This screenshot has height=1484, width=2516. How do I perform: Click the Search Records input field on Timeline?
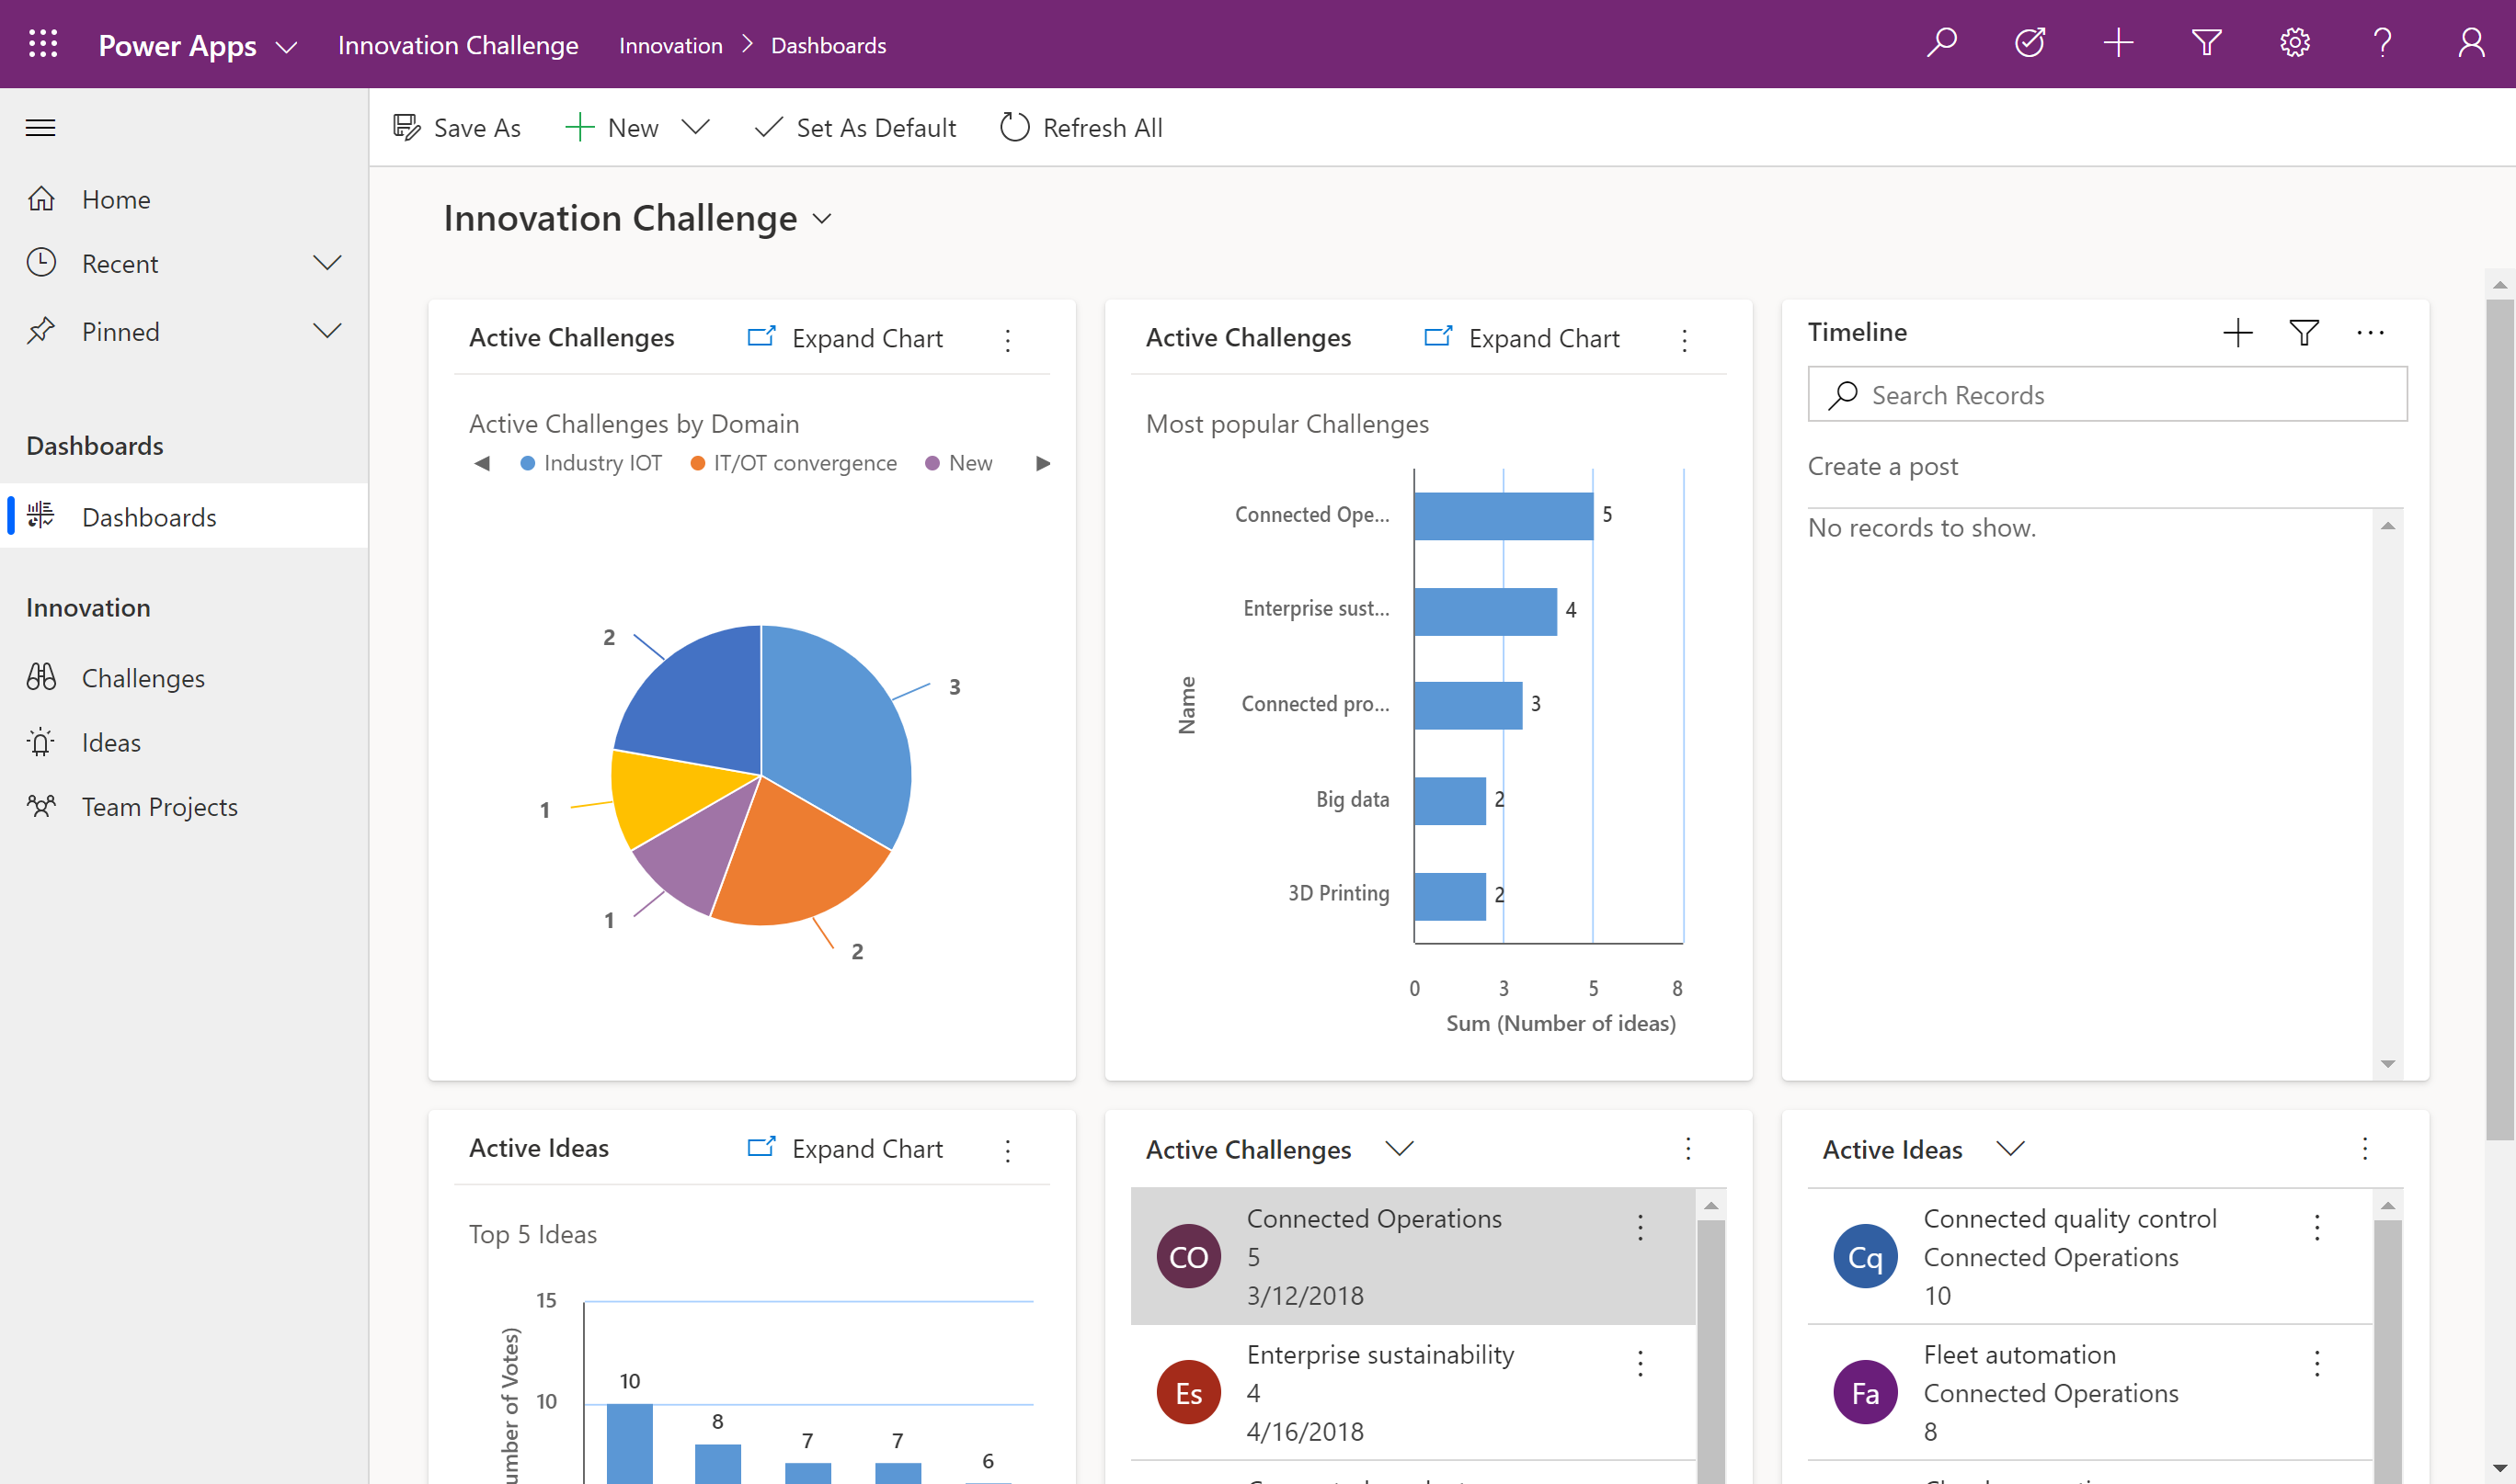(2108, 394)
